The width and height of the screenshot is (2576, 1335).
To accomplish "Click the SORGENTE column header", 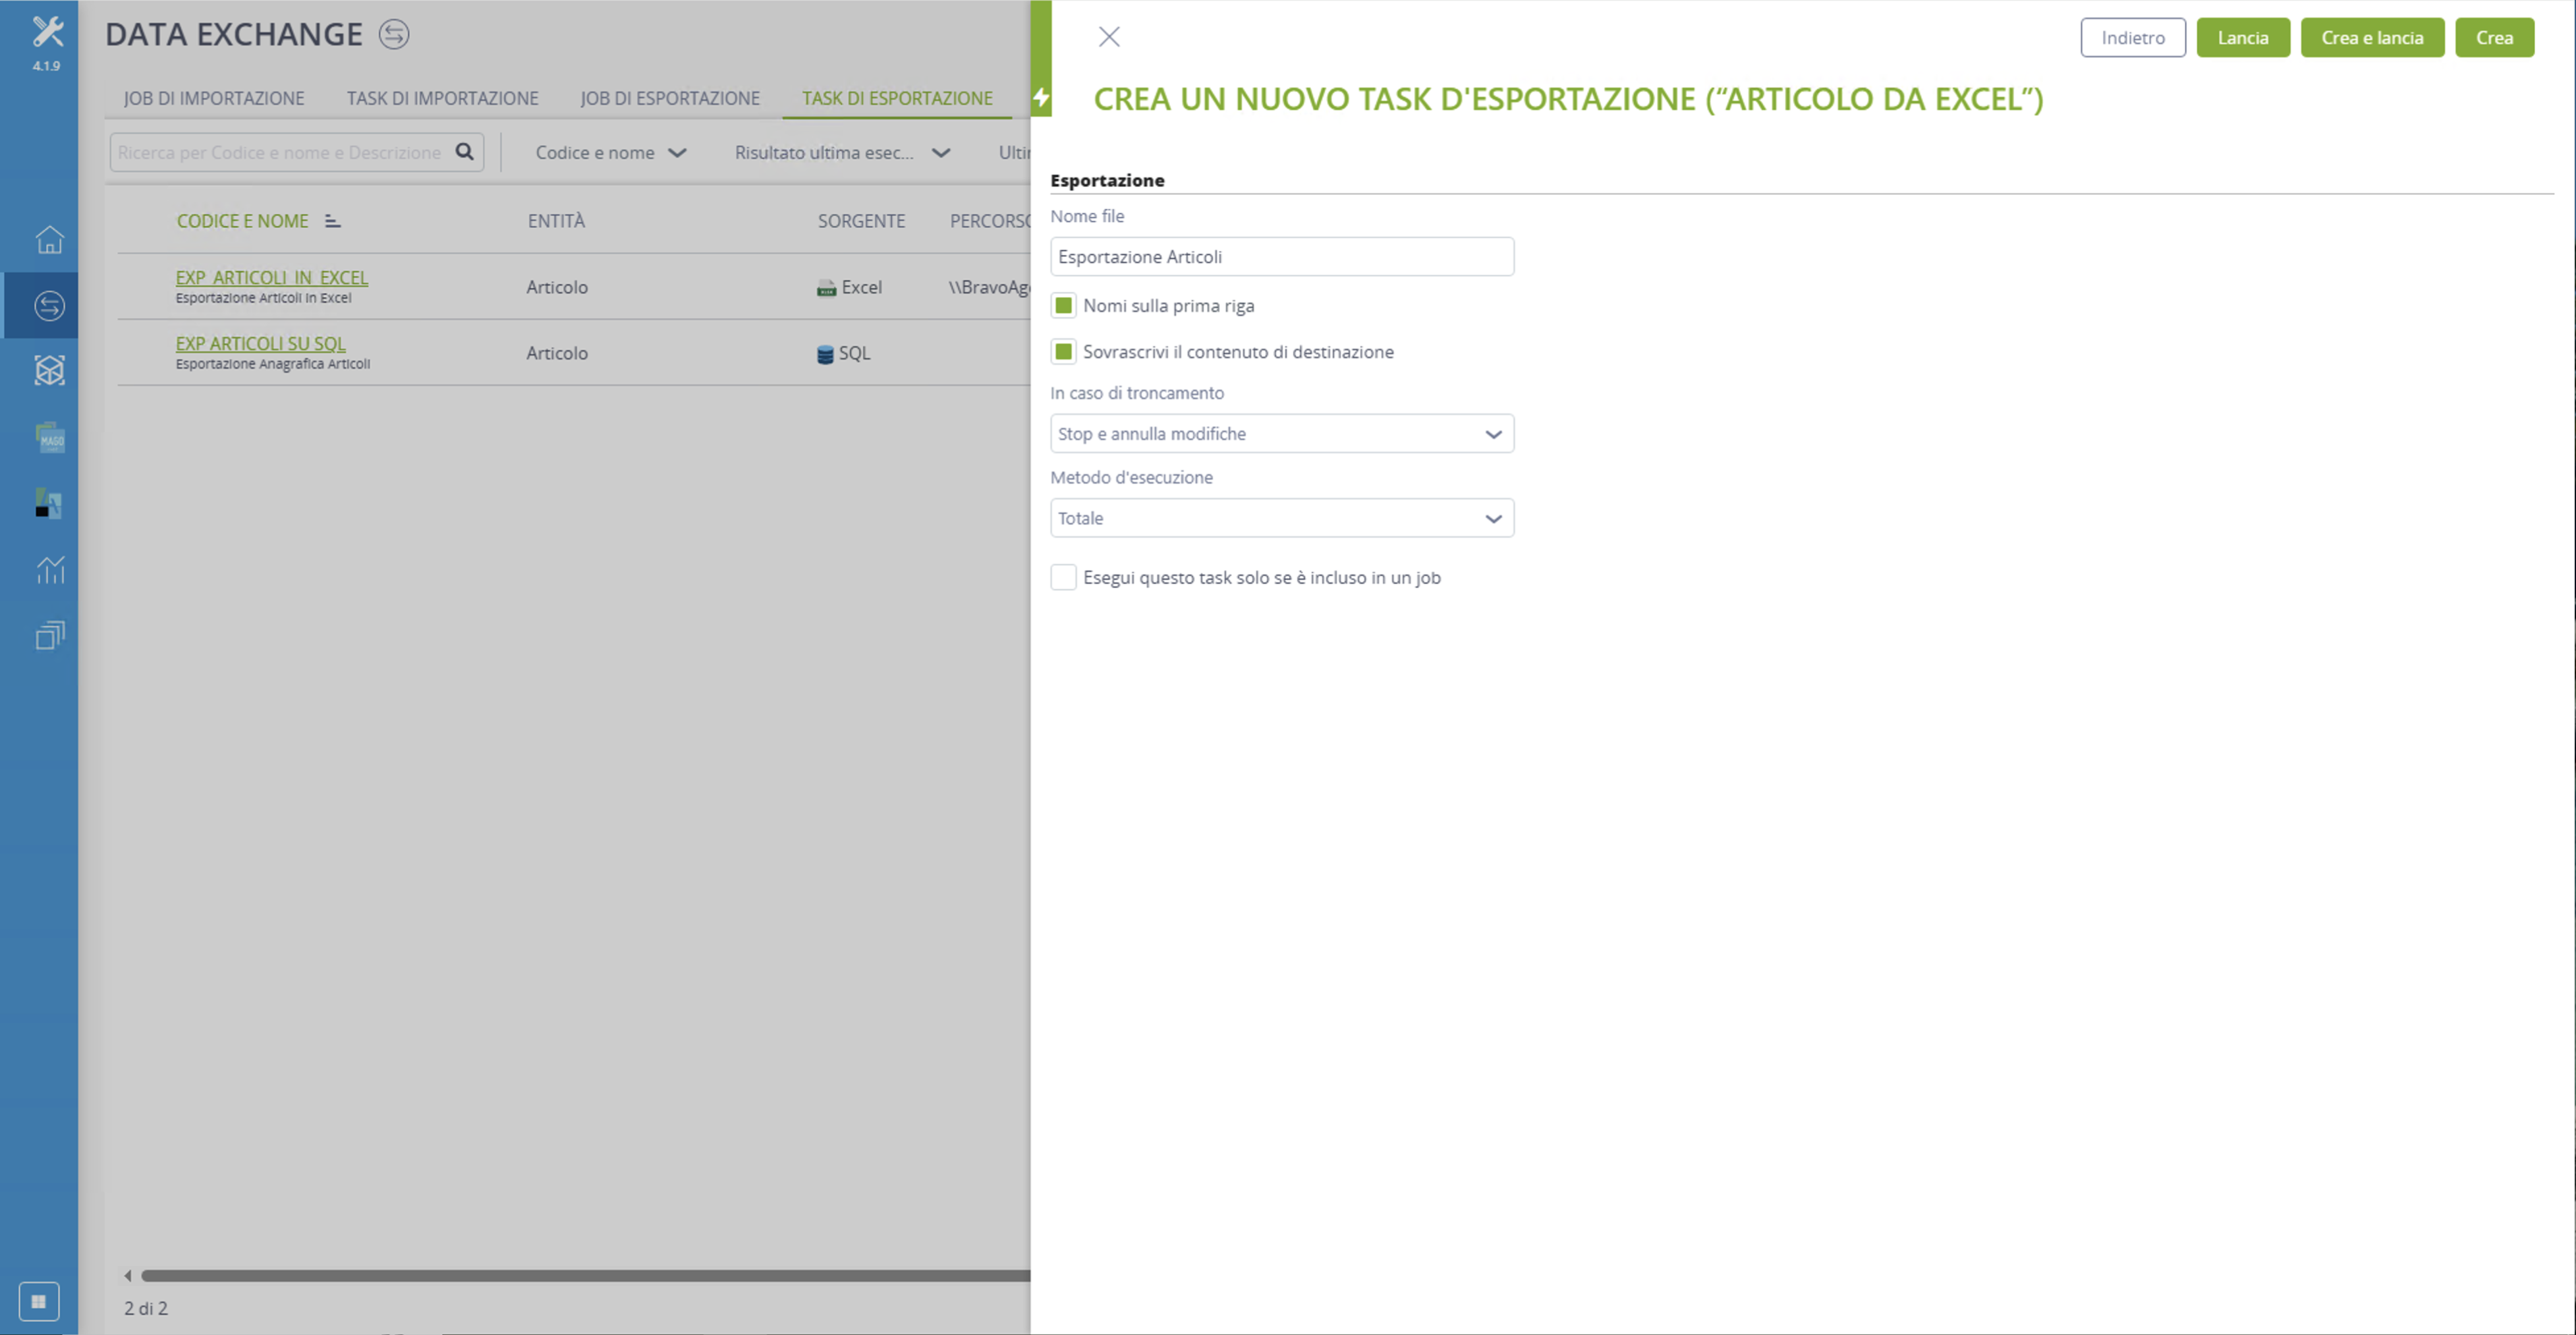I will point(861,221).
